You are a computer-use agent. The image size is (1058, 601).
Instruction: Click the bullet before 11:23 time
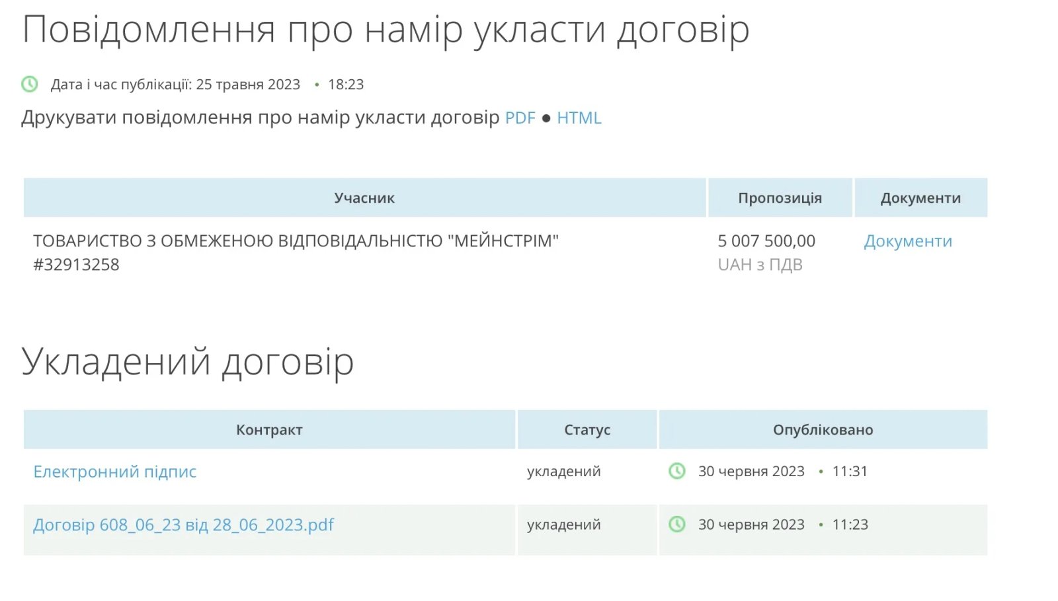click(x=820, y=524)
